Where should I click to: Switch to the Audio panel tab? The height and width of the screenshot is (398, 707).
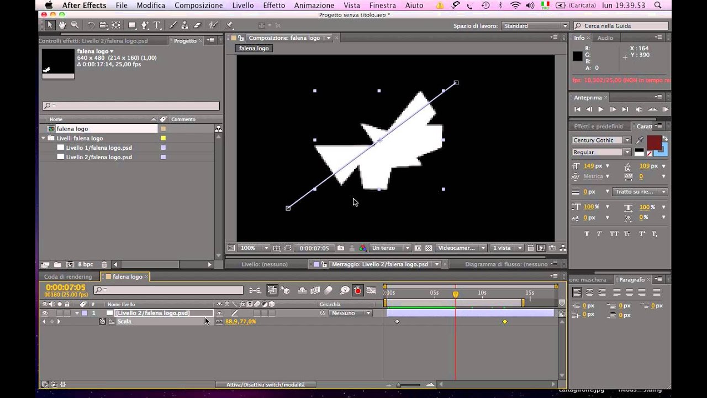point(605,38)
